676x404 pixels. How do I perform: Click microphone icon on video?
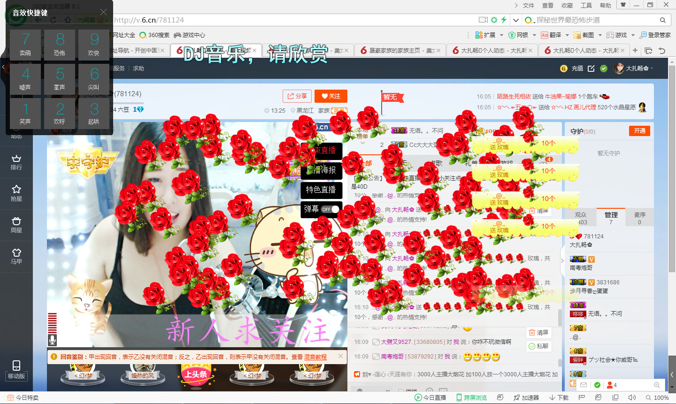pyautogui.click(x=52, y=340)
